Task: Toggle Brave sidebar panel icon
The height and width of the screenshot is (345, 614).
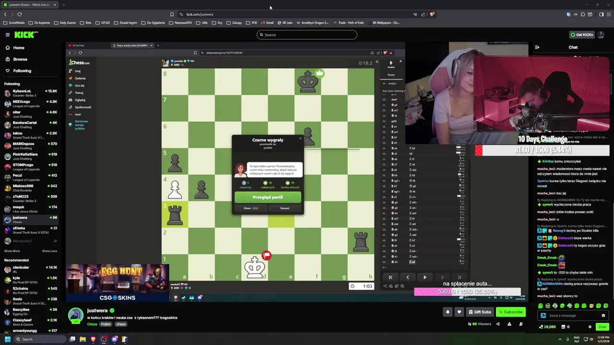Action: pyautogui.click(x=602, y=14)
